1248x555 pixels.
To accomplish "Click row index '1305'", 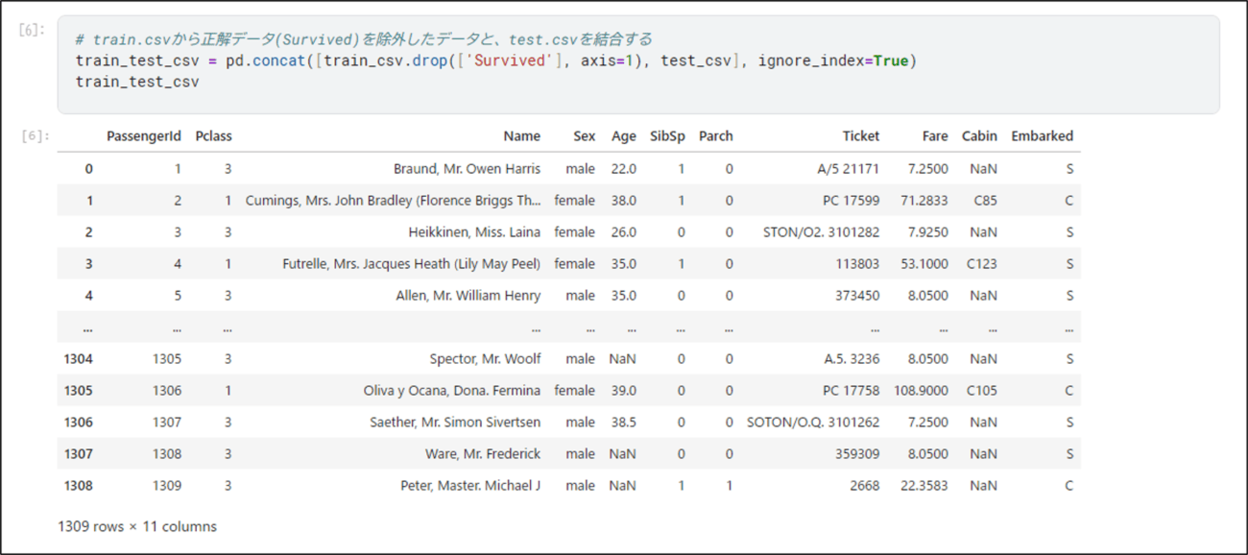I will coord(79,391).
